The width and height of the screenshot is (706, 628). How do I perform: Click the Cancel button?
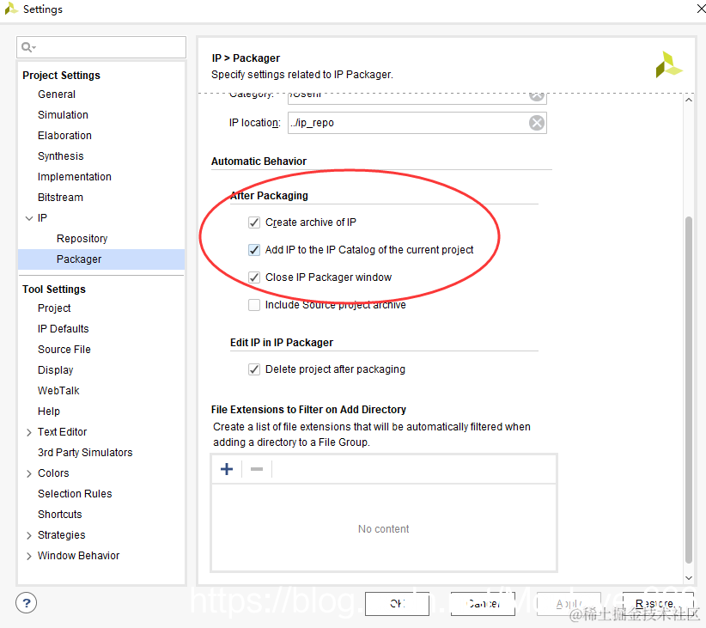click(x=483, y=604)
